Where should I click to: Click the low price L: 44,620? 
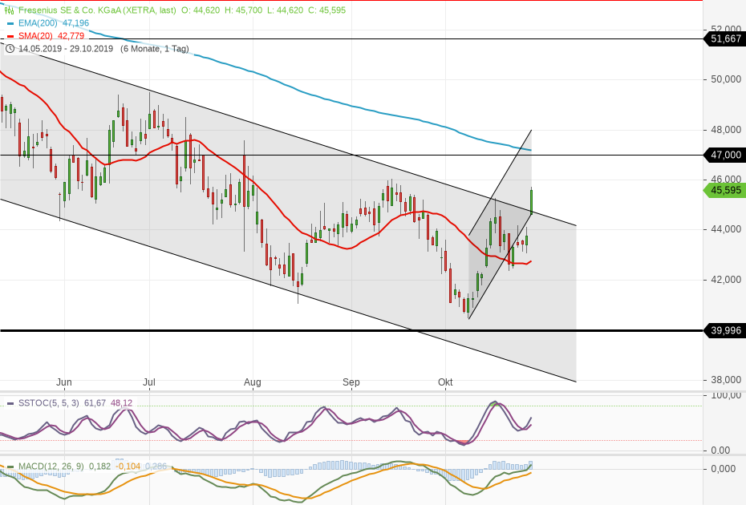pos(285,10)
